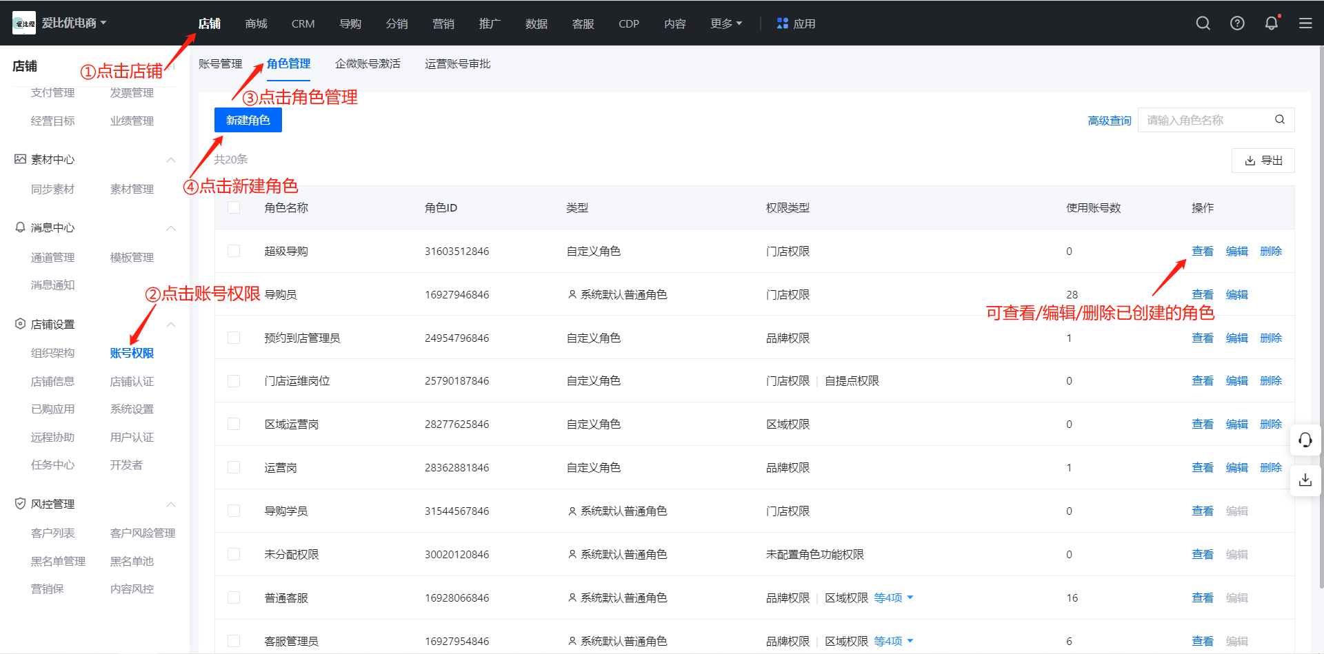Open the CRM top menu

coord(303,23)
